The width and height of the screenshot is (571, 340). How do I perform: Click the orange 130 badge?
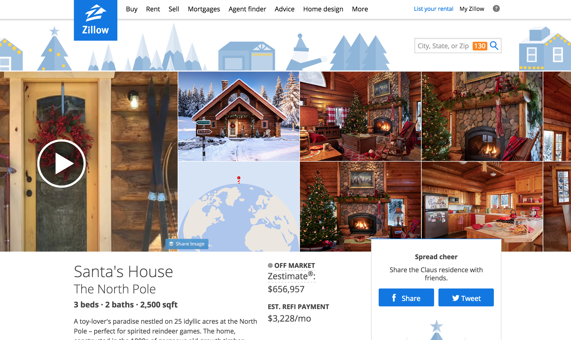480,46
